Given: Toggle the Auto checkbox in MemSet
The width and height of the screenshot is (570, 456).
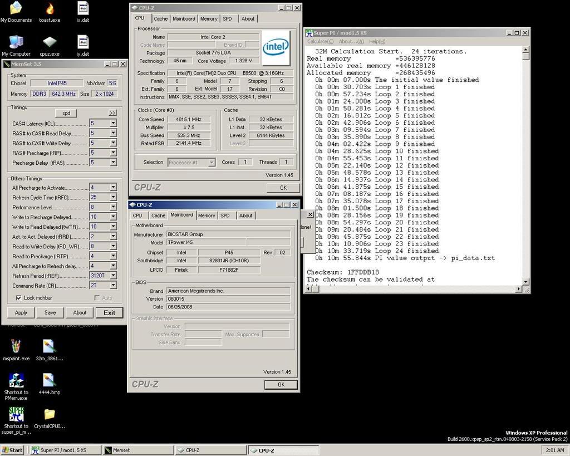Looking at the screenshot, I should [x=97, y=298].
